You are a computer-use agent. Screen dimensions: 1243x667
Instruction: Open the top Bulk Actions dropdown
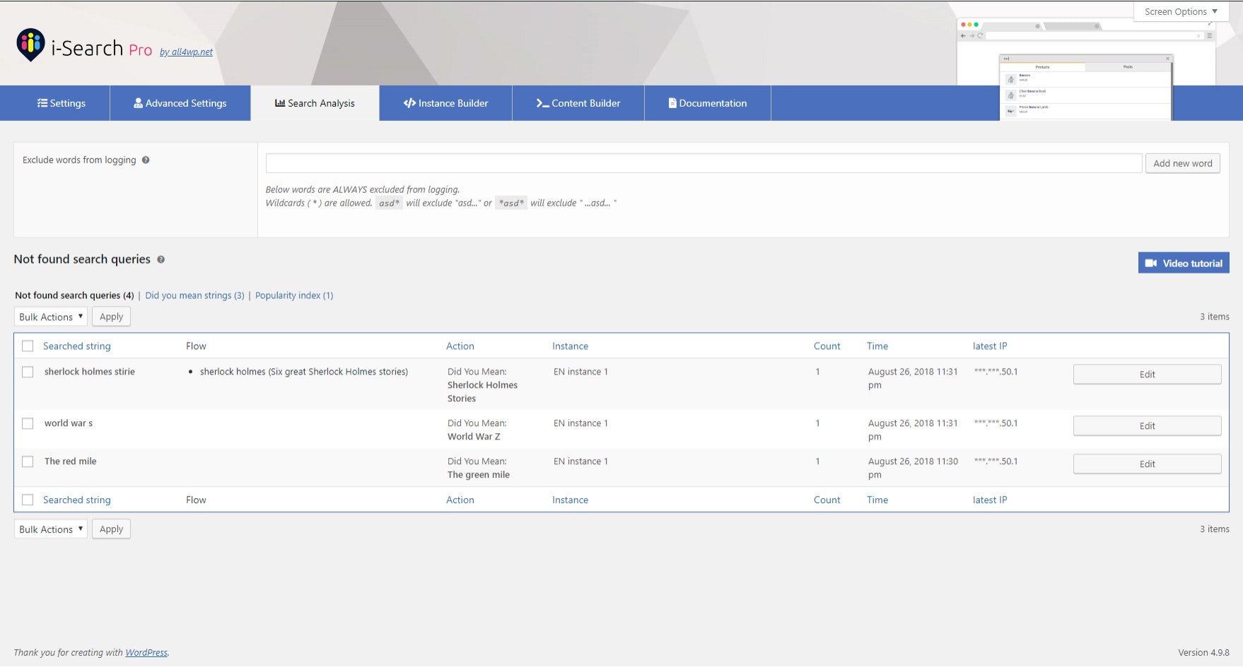(x=49, y=317)
